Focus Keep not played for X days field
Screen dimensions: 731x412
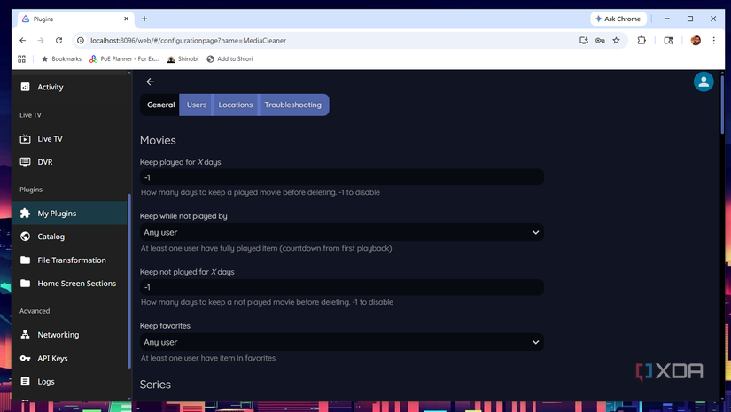click(x=342, y=287)
